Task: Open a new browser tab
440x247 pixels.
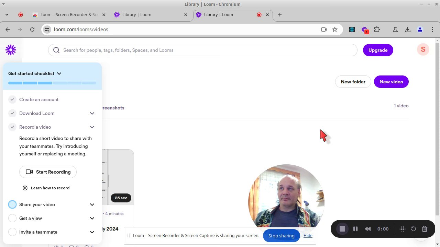Action: point(279,15)
